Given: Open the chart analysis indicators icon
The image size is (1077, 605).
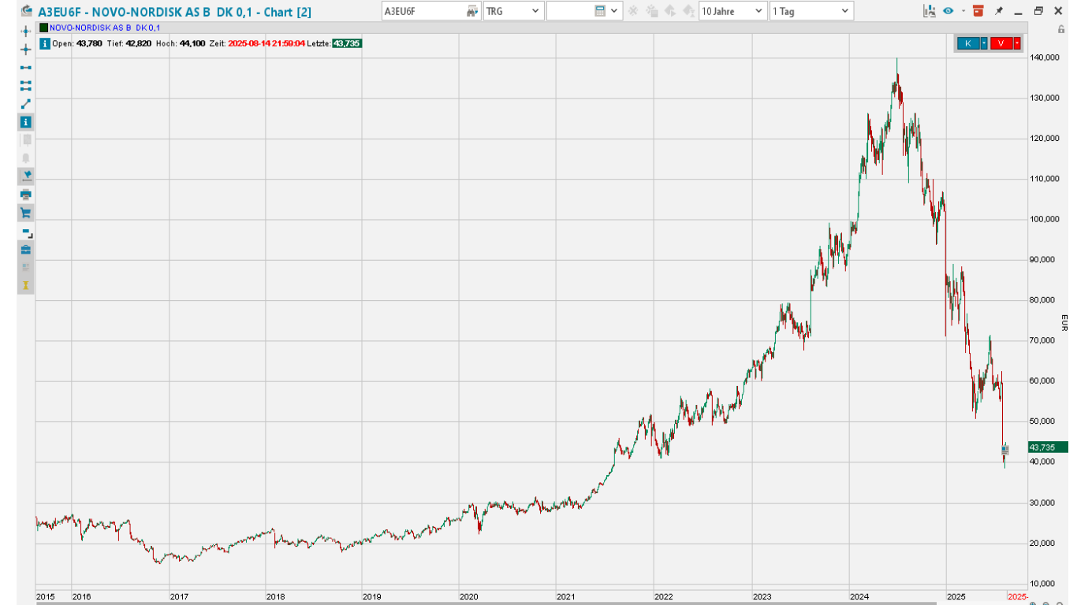Looking at the screenshot, I should (x=930, y=11).
